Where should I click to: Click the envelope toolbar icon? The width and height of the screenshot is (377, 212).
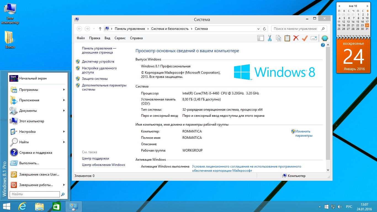click(314, 38)
